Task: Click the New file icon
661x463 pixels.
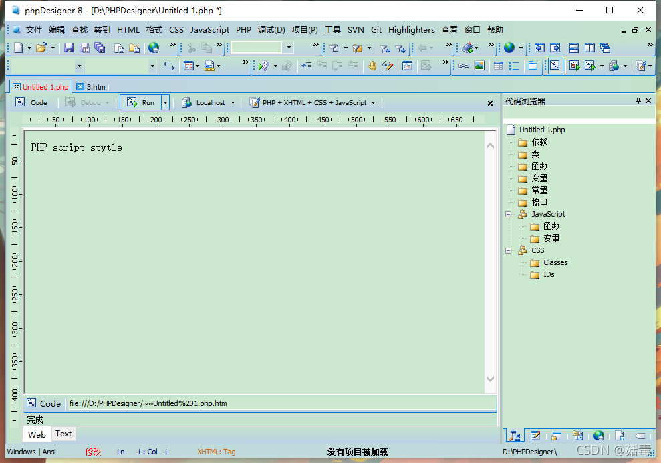Action: pos(19,48)
